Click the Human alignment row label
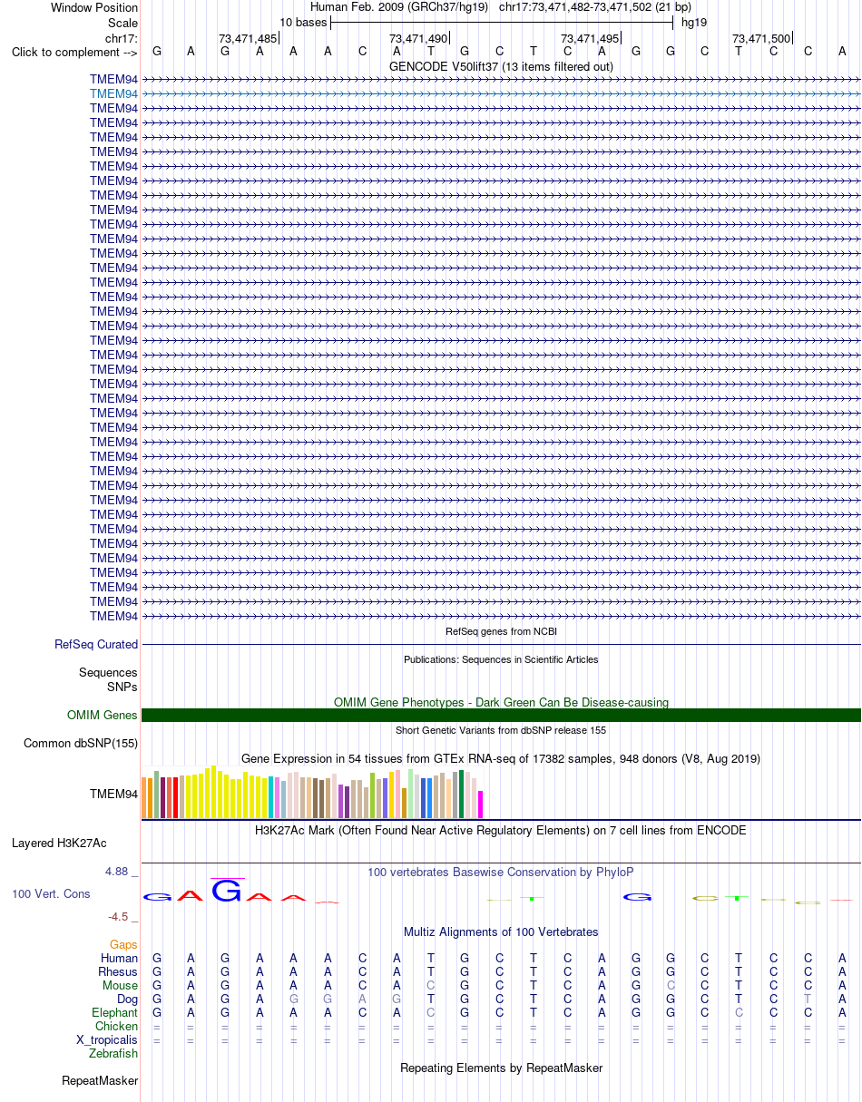 click(120, 958)
